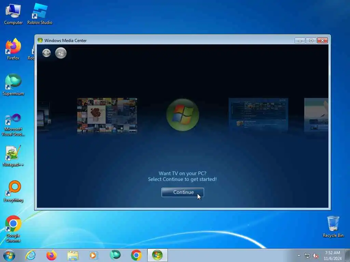
Task: Select the album art collage thumbnail
Action: coord(107,115)
